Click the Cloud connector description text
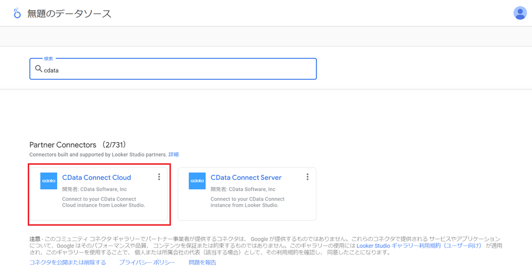 (104, 202)
